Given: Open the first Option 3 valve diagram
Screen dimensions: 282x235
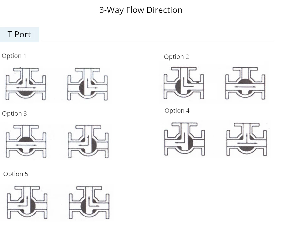Looking at the screenshot, I should coord(26,141).
